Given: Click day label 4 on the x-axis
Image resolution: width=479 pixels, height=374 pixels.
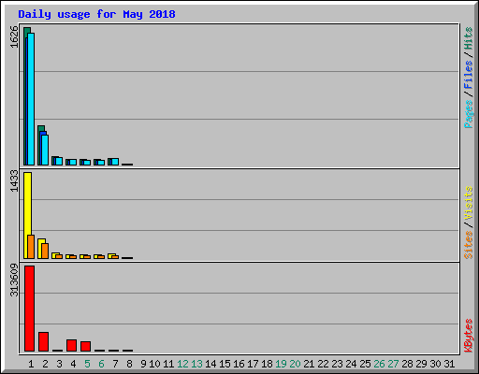Looking at the screenshot, I should pyautogui.click(x=73, y=364).
